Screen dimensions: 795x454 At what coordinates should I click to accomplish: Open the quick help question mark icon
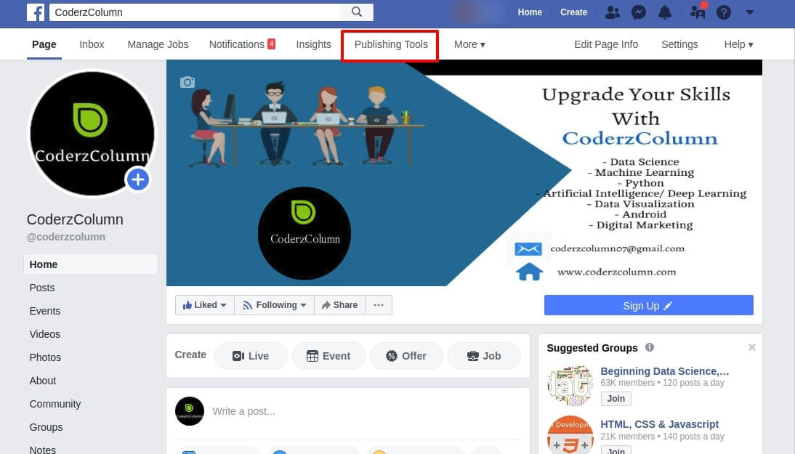tap(724, 12)
